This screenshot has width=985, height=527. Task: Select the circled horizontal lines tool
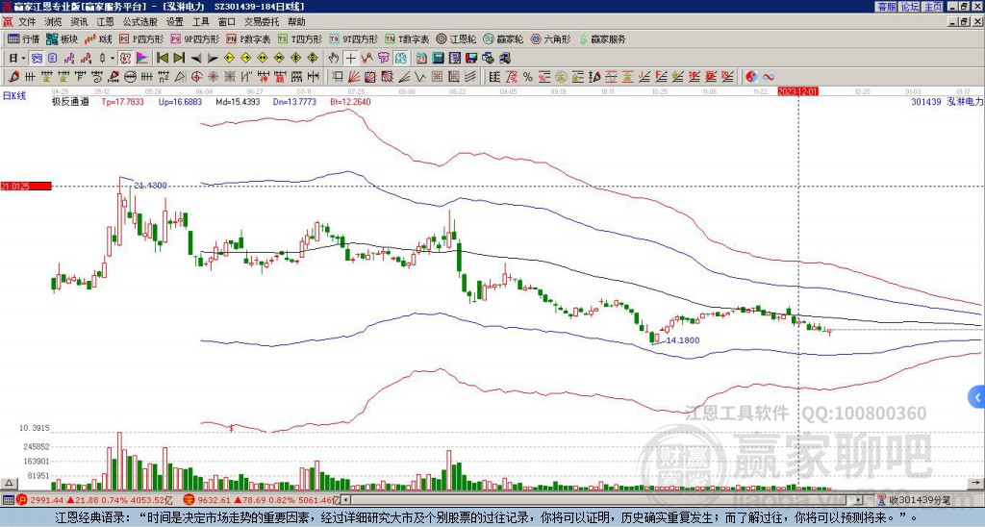[x=130, y=77]
